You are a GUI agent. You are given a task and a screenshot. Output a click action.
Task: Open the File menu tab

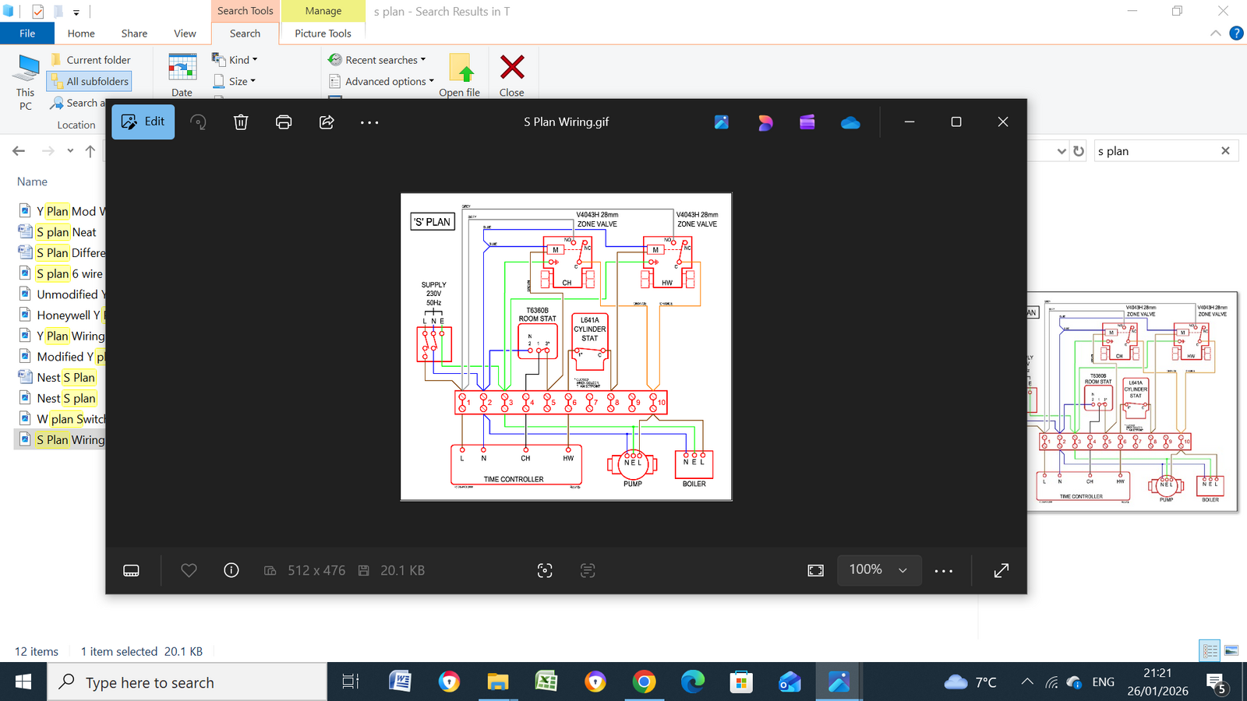[27, 33]
